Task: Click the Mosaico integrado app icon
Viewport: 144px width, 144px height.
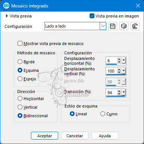Action: coord(6,6)
